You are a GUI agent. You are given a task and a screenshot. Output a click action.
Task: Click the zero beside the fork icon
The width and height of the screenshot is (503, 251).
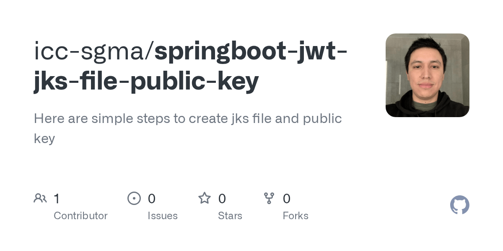[x=286, y=198]
